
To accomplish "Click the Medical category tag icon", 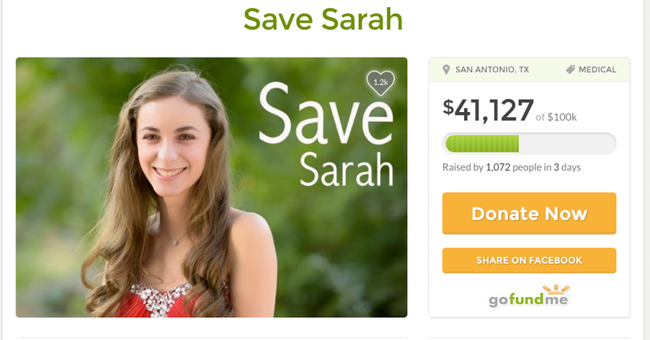I will [570, 70].
